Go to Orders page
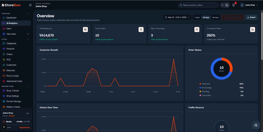Image resolution: width=263 pixels, height=132 pixels. click(16, 54)
